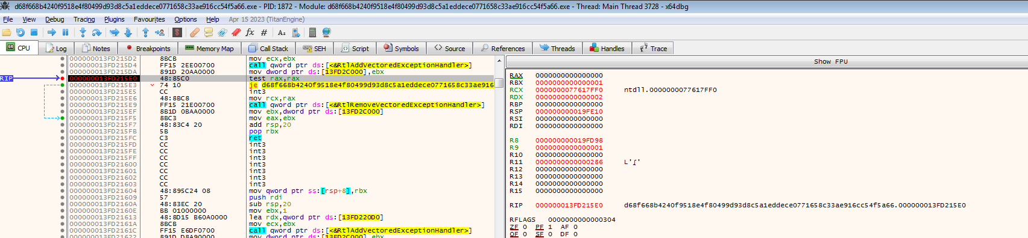1028x238 pixels.
Task: Switch to the Call Stack tab
Action: click(268, 49)
